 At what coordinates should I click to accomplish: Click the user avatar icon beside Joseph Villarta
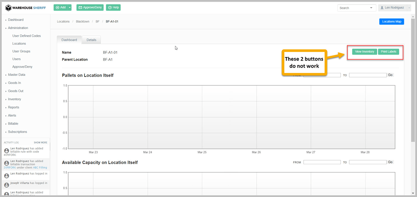pos(6,183)
